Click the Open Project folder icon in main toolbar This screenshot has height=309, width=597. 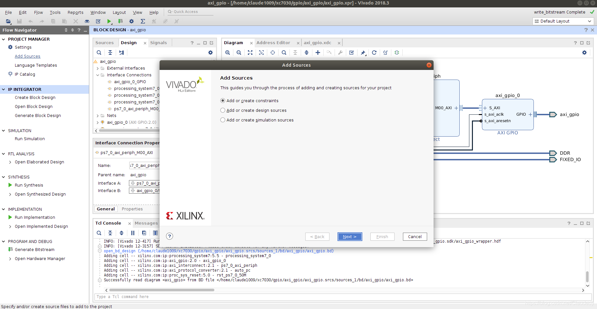pyautogui.click(x=8, y=21)
